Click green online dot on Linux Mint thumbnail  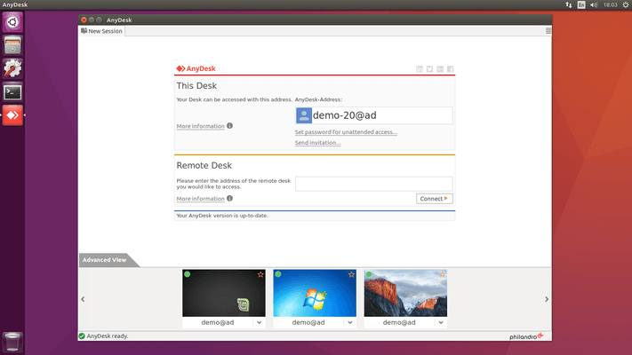click(187, 274)
